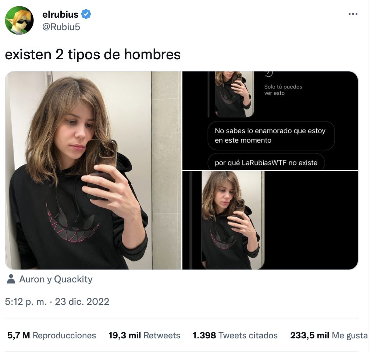Open the elrubius display name link

[x=60, y=15]
